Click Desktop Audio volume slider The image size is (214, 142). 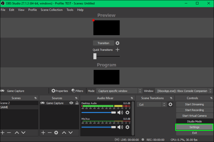point(99,113)
